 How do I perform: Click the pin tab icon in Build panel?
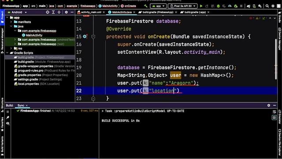click(x=8, y=117)
